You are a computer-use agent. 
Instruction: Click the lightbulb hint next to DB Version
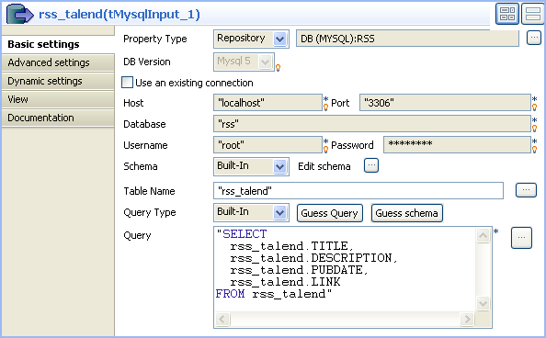tap(278, 68)
